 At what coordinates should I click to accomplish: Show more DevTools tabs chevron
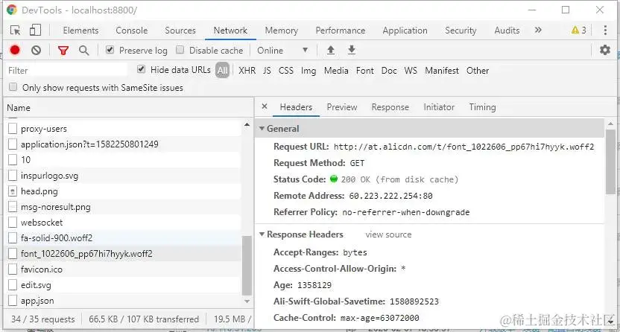coord(538,30)
